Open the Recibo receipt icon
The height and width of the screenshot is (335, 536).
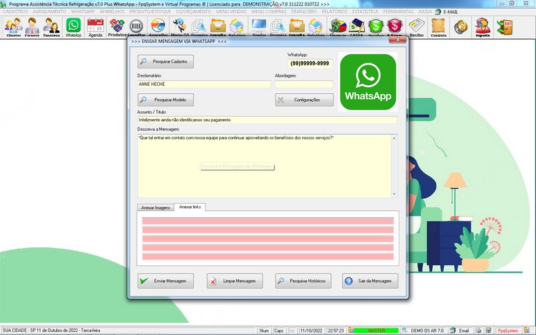click(x=416, y=27)
